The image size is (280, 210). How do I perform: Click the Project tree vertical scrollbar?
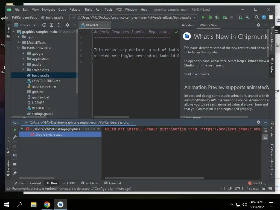click(77, 61)
